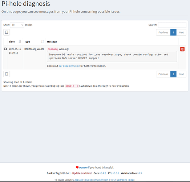
Task: Open the Donate link in footer
Action: tap(83, 167)
